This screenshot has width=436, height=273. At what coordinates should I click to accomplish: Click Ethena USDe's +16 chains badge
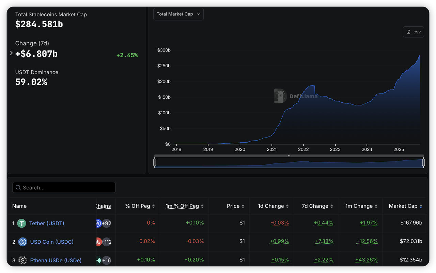tap(106, 260)
